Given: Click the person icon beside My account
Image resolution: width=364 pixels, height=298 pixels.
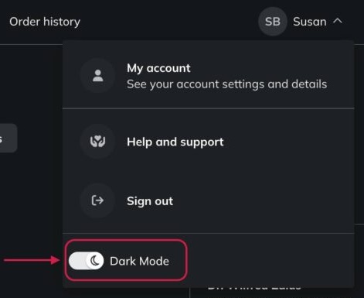Looking at the screenshot, I should coord(97,76).
